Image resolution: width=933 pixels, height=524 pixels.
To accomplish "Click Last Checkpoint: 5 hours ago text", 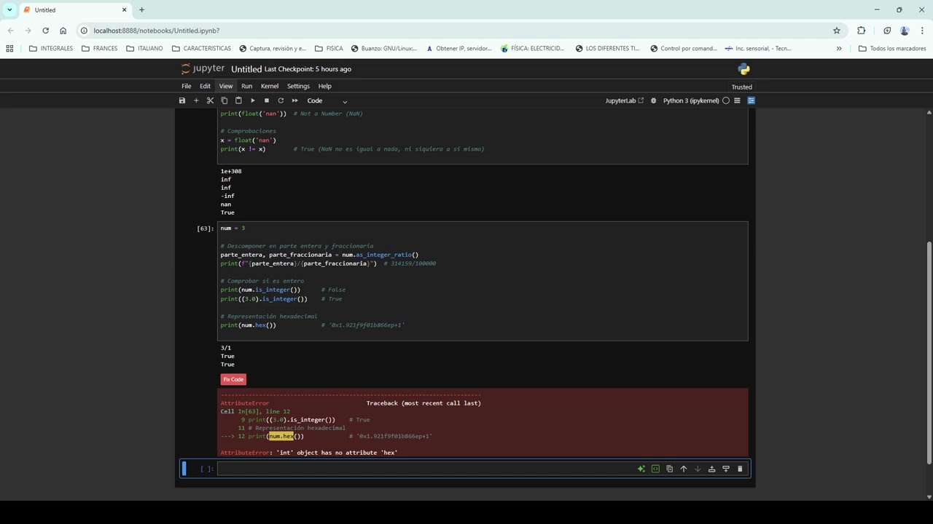I will point(308,69).
